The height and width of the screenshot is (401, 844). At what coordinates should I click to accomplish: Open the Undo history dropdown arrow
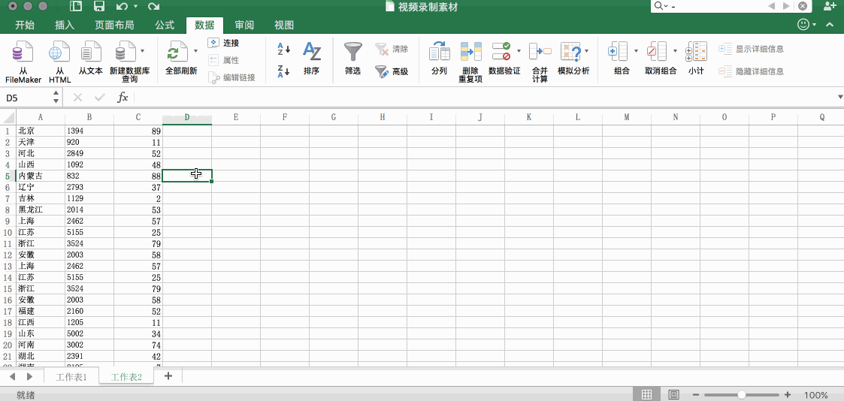click(x=135, y=7)
